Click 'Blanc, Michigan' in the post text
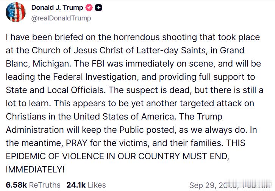 click(x=38, y=64)
